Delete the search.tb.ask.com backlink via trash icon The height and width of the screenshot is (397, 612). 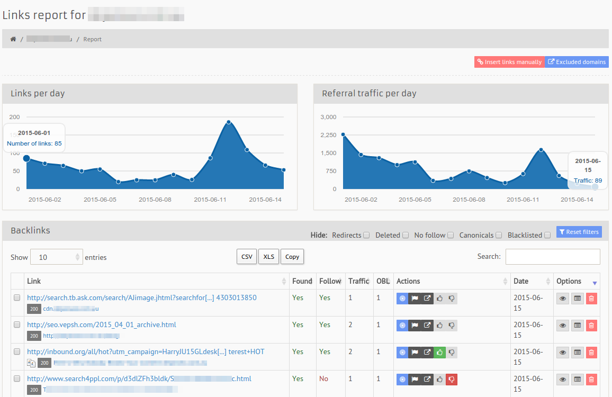tap(591, 299)
